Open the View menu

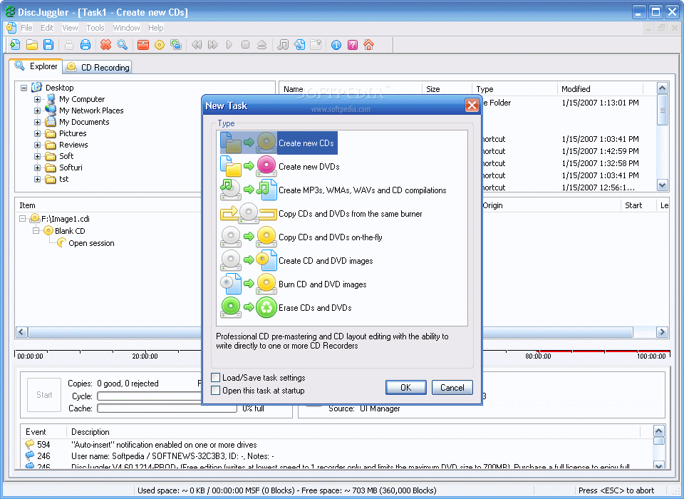(70, 28)
